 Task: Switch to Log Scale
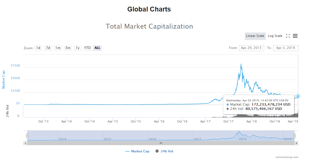click(275, 36)
